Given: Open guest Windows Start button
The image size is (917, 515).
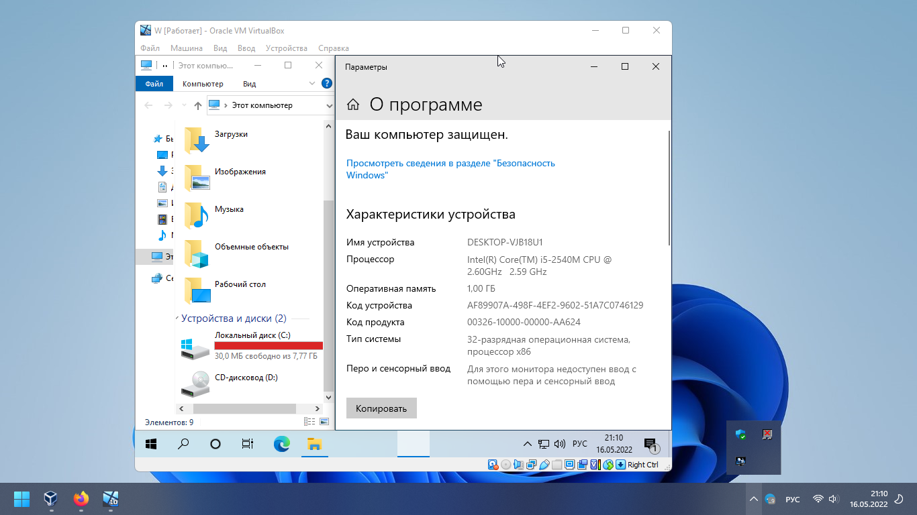Looking at the screenshot, I should [151, 444].
